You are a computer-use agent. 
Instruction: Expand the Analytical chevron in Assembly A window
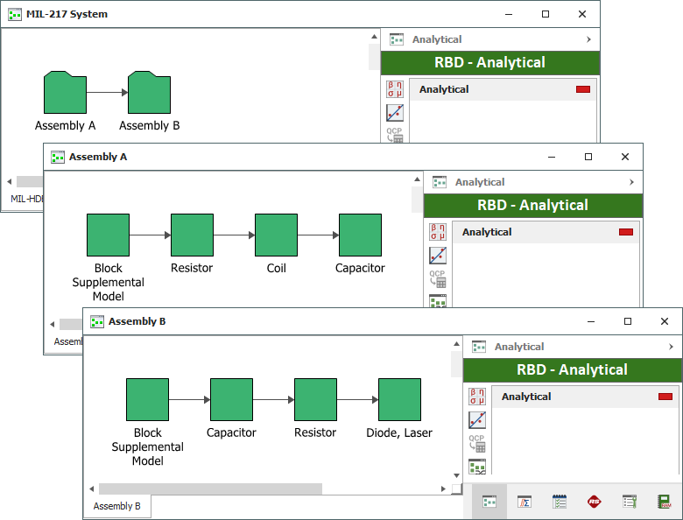[631, 182]
